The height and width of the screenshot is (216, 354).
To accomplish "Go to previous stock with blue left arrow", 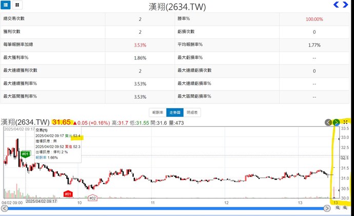I will point(336,5).
